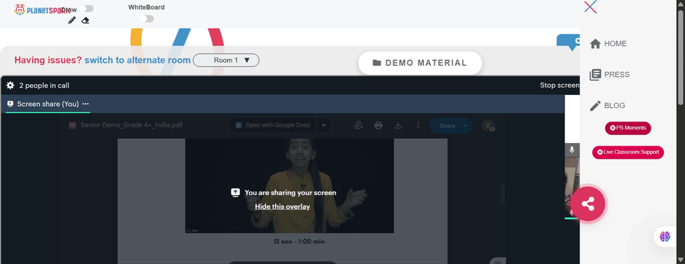This screenshot has width=685, height=264.
Task: Click the microphone icon on video tile
Action: (572, 150)
